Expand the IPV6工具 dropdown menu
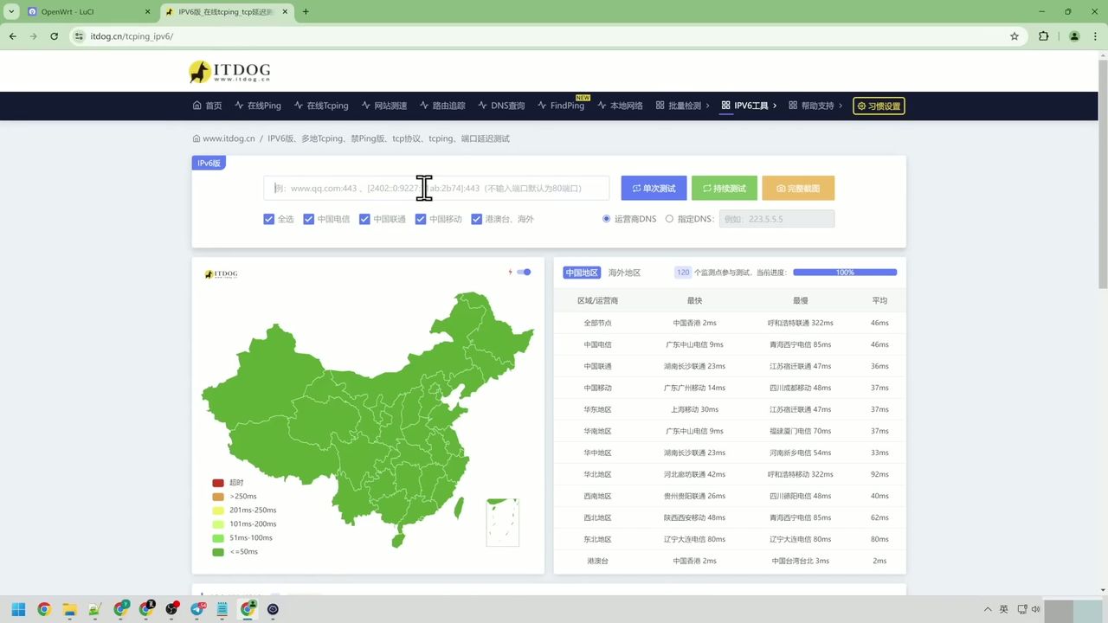 749,106
